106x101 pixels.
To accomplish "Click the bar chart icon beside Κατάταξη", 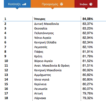I will point(24,4).
